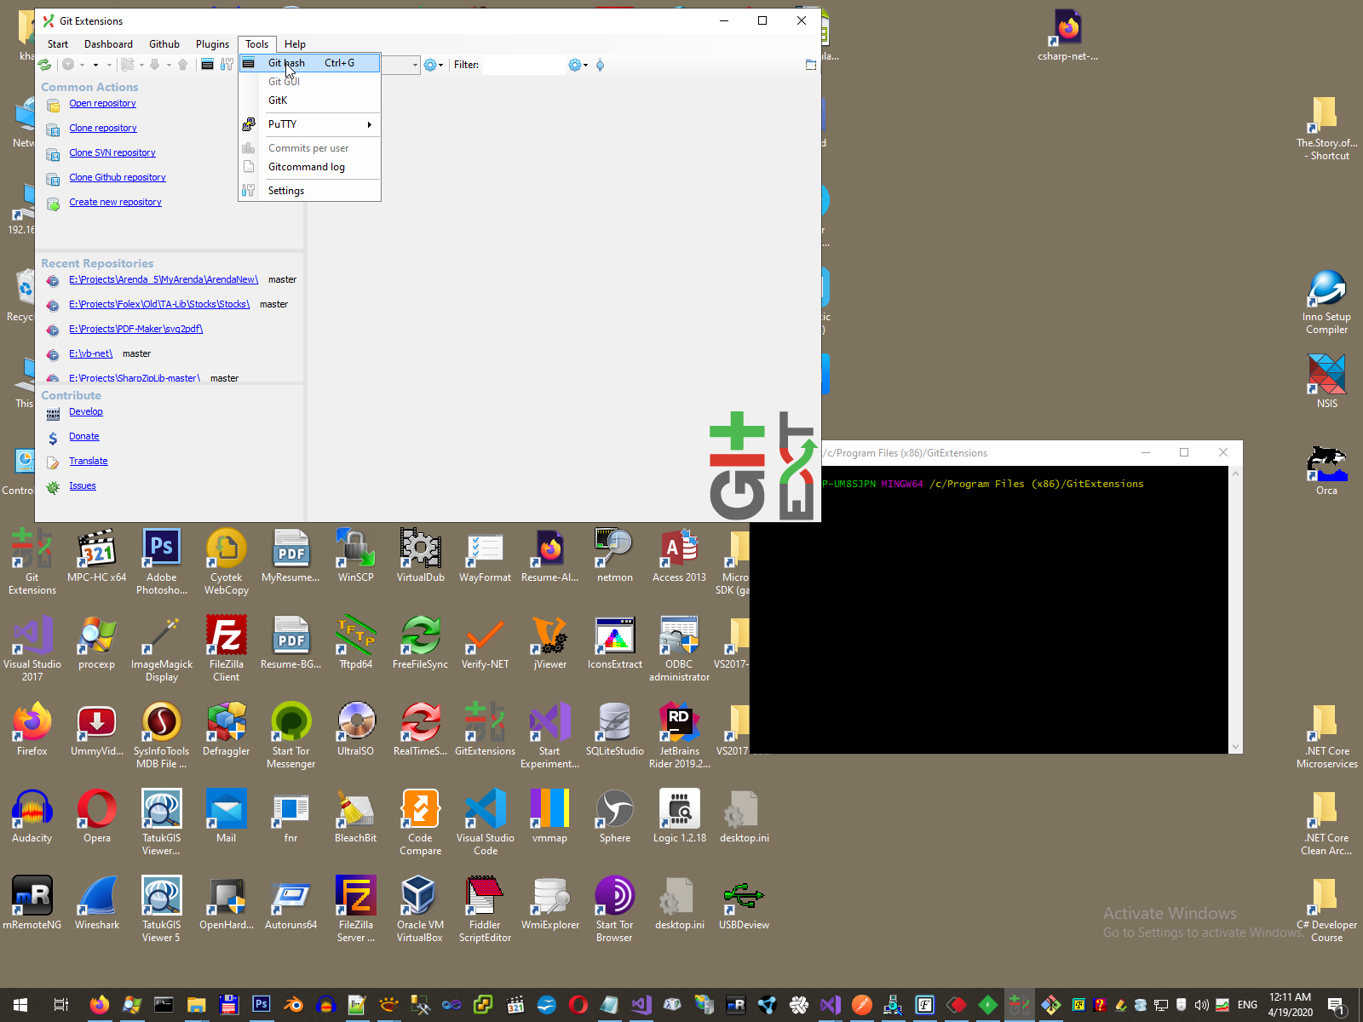Select GitK in the Tools menu

point(310,100)
